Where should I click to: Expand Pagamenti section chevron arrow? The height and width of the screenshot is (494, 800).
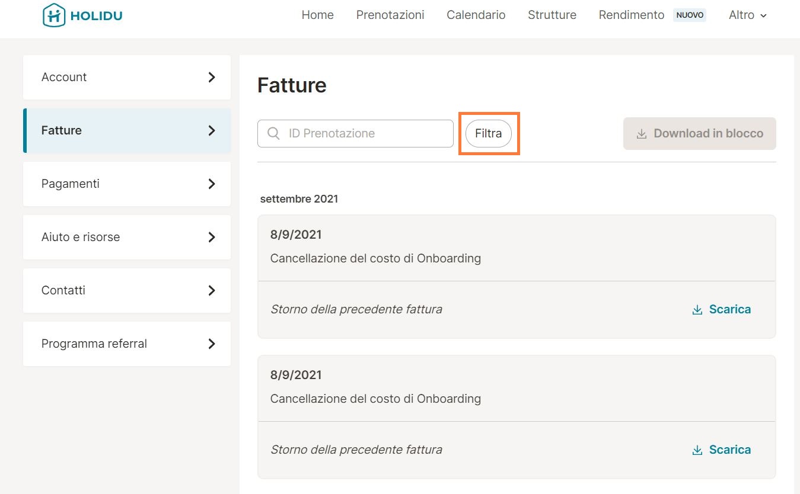[212, 184]
